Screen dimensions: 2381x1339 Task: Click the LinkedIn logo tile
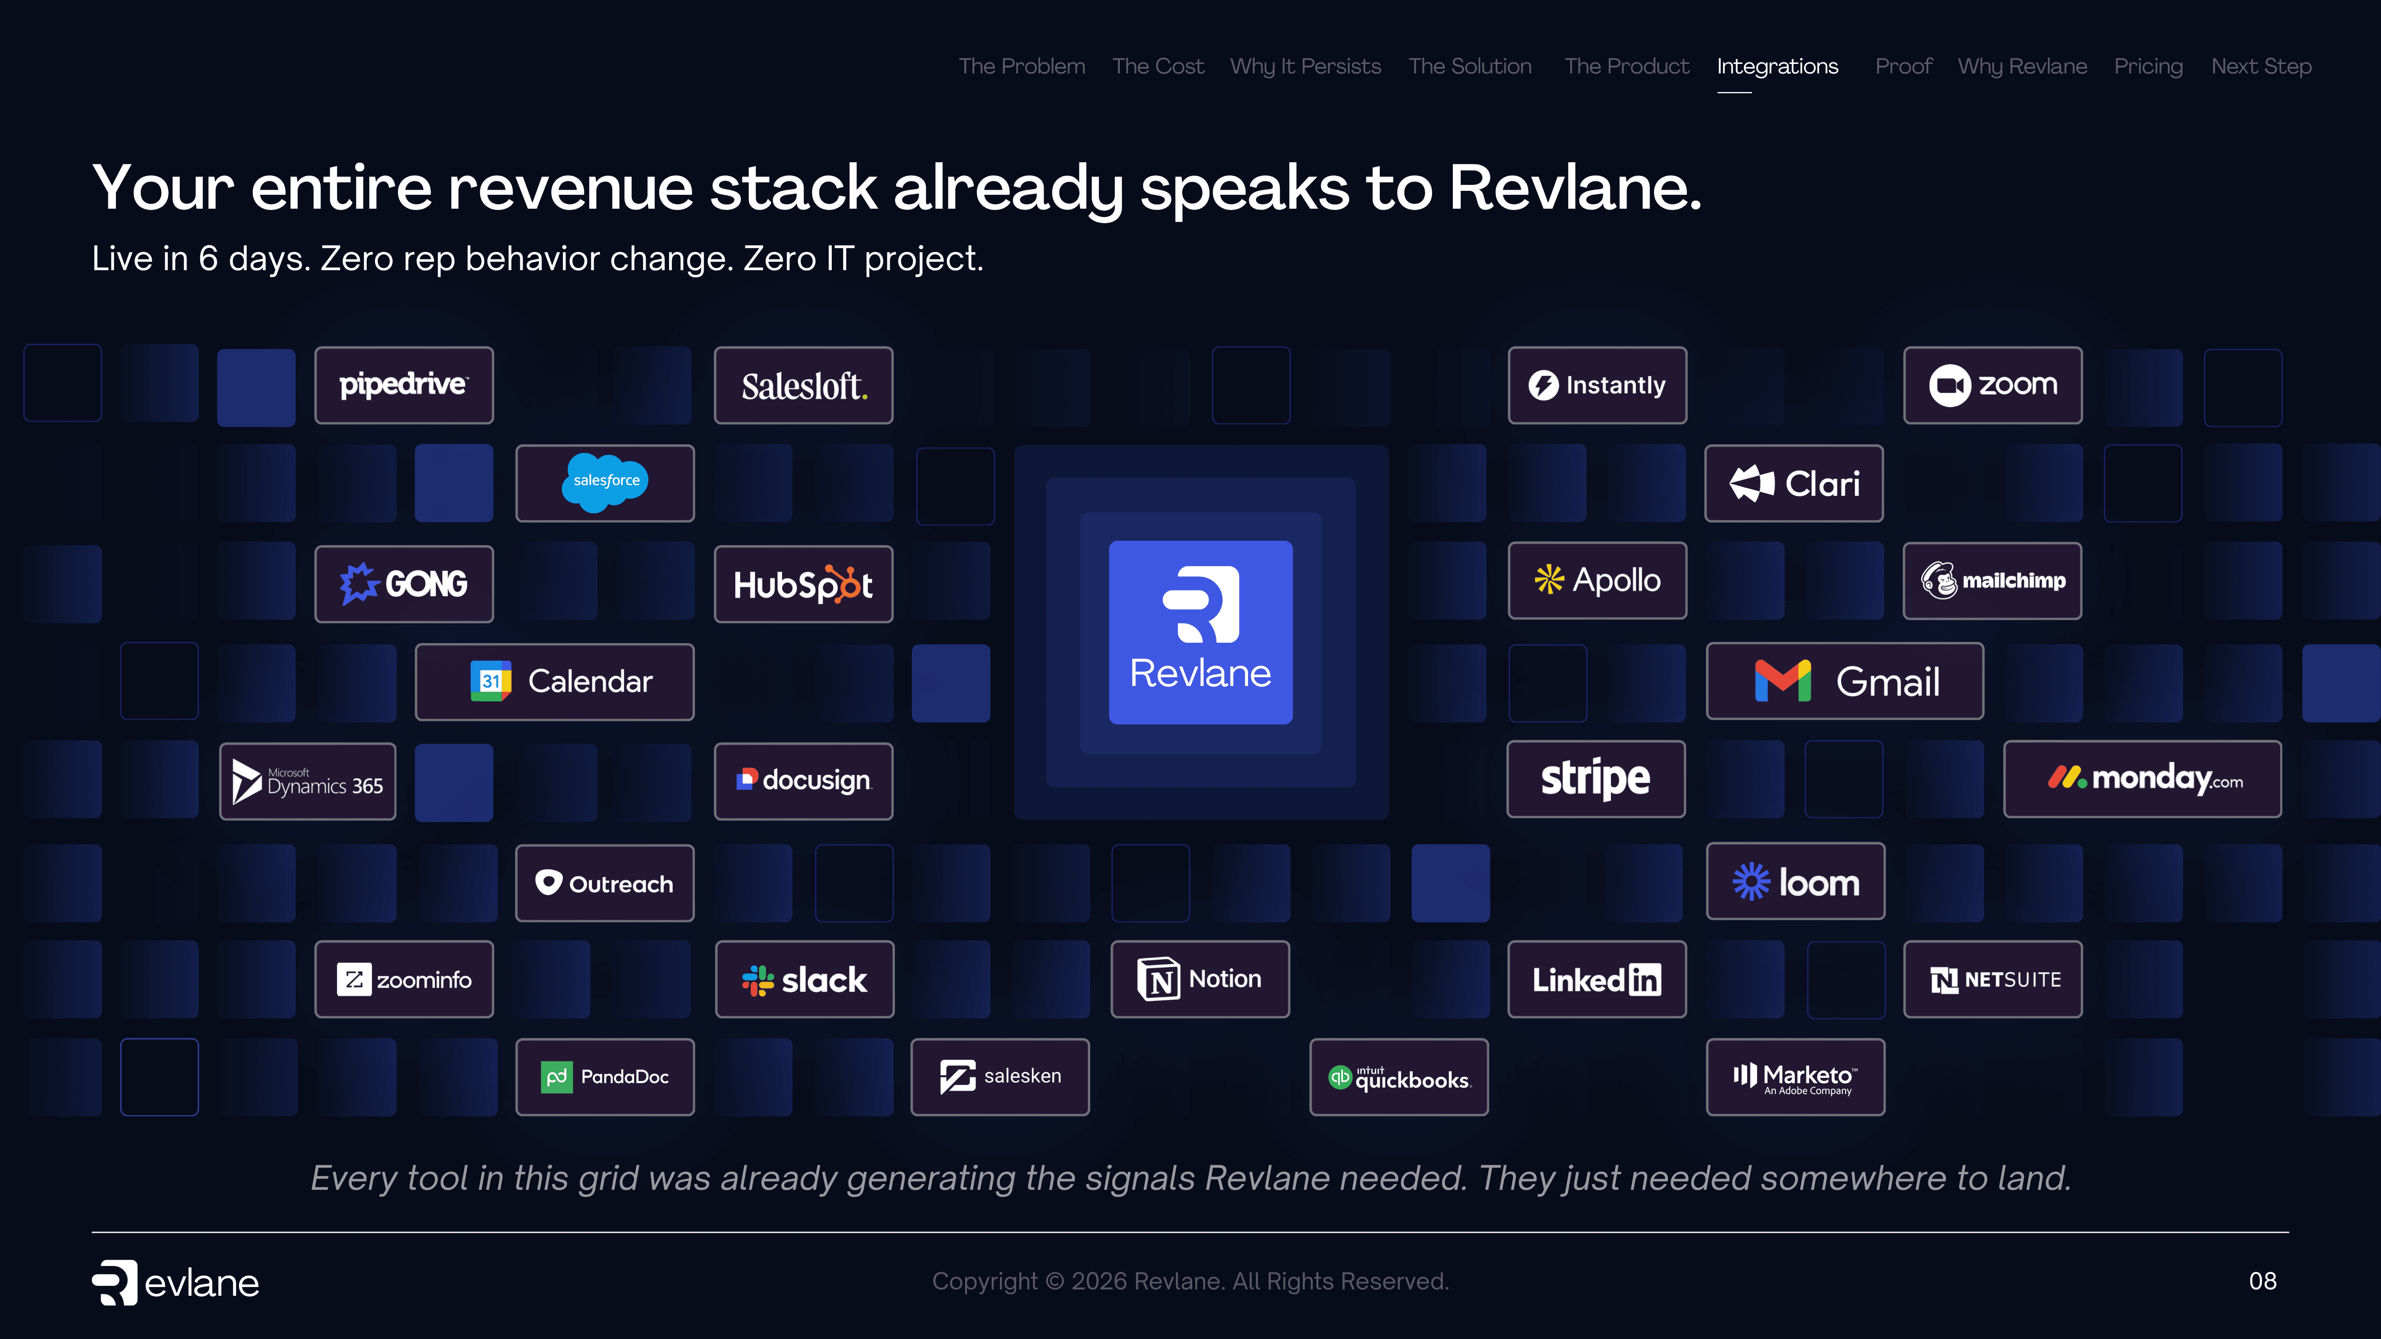(1597, 980)
